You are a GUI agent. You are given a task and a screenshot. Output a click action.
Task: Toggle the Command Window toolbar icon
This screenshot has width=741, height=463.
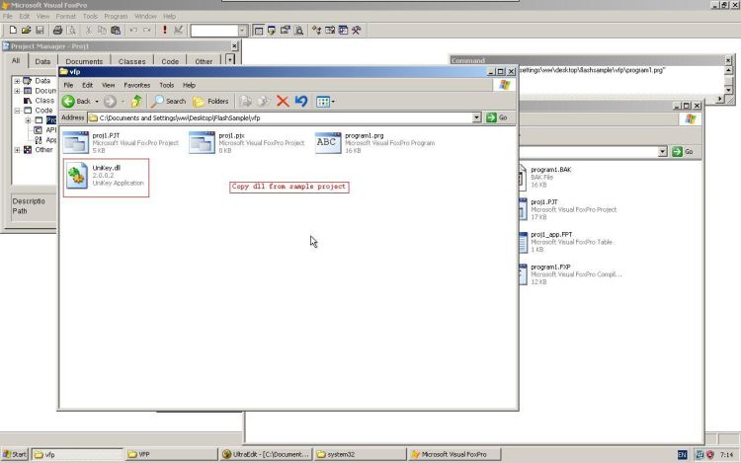(x=259, y=31)
